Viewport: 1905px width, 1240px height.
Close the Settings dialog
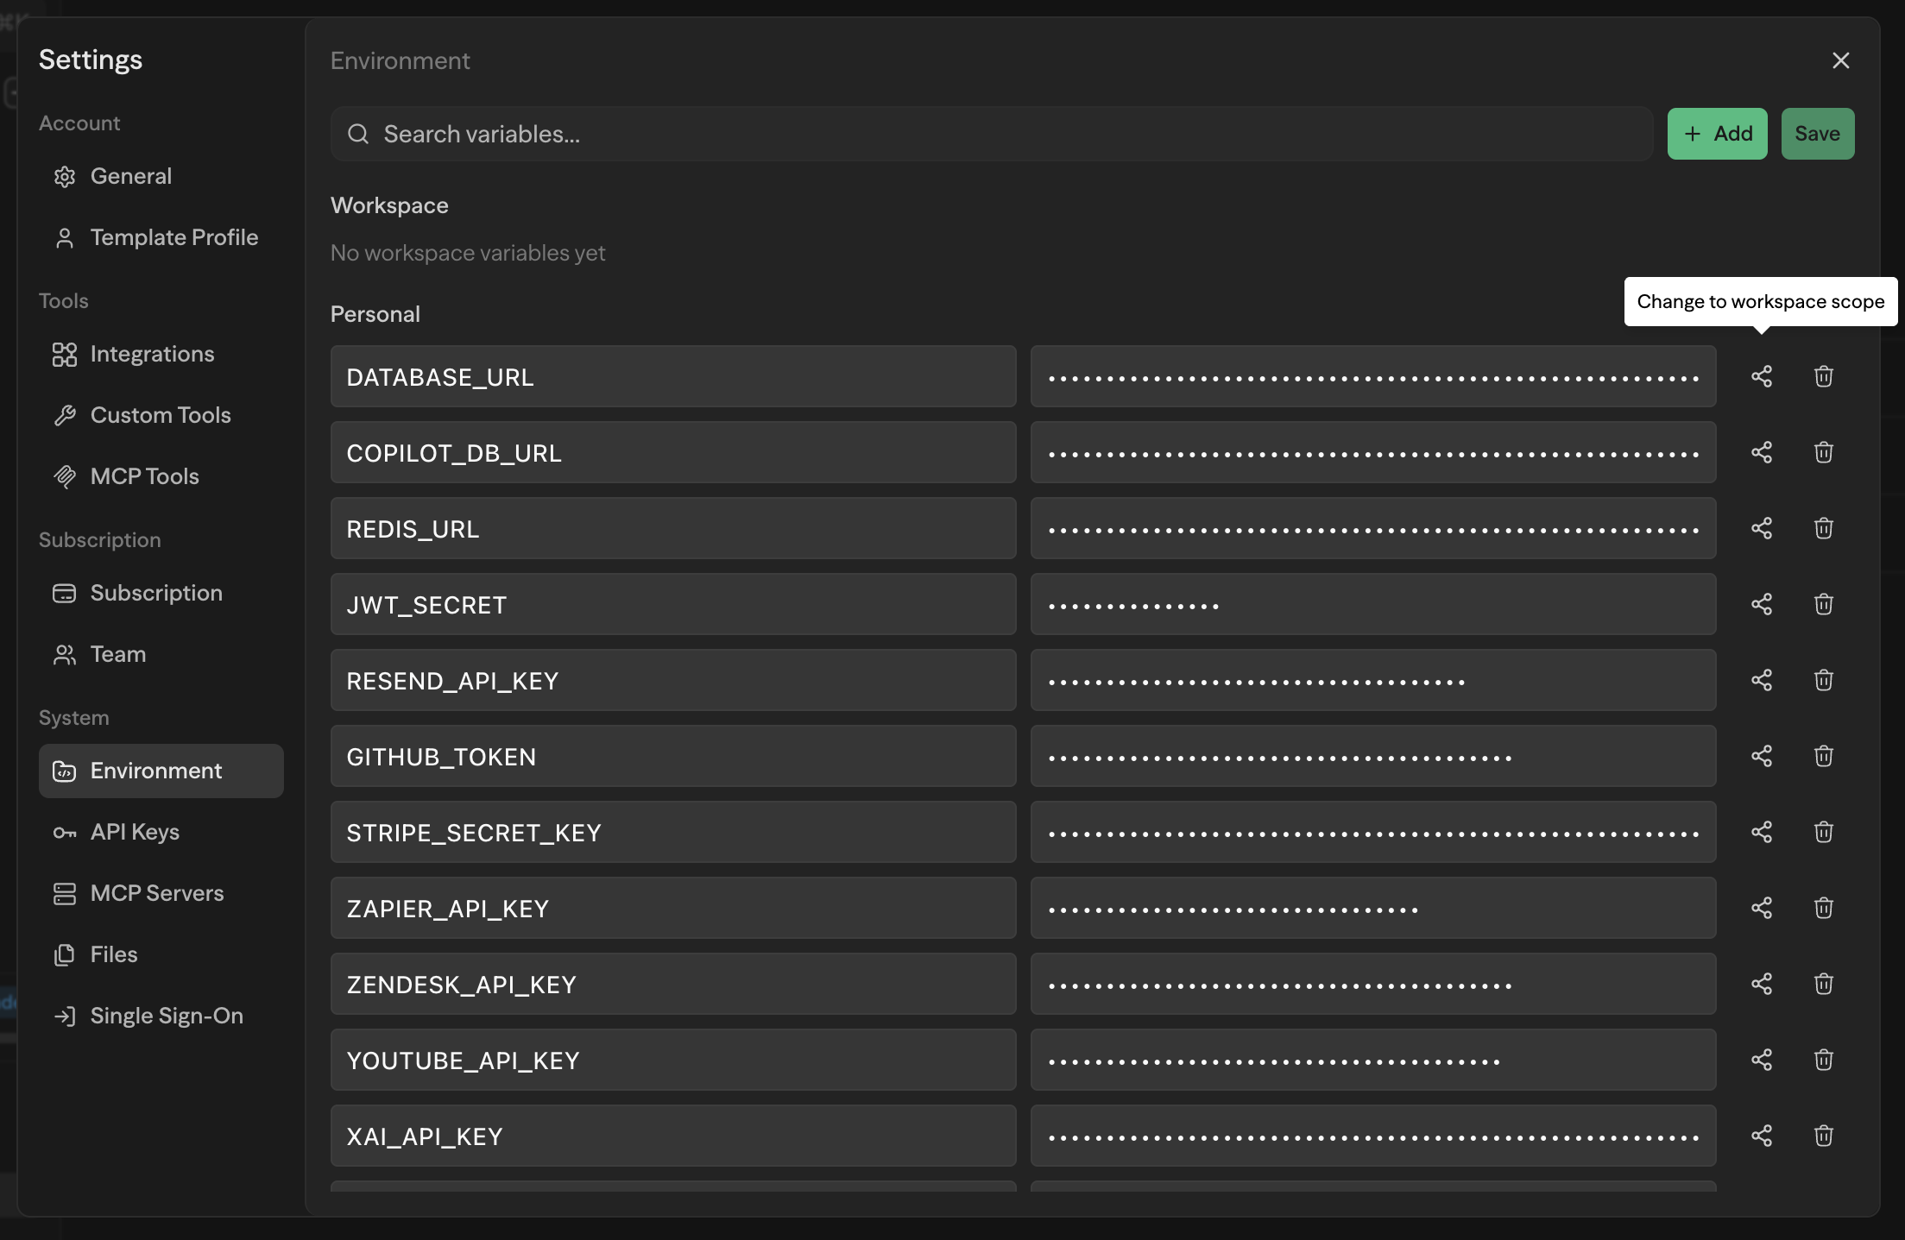click(x=1840, y=60)
